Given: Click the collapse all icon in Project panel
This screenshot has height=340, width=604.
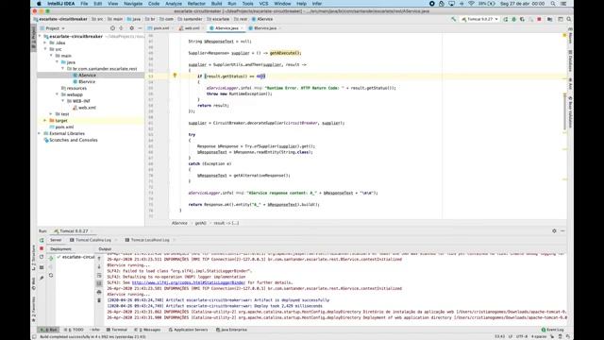Looking at the screenshot, I should 122,28.
